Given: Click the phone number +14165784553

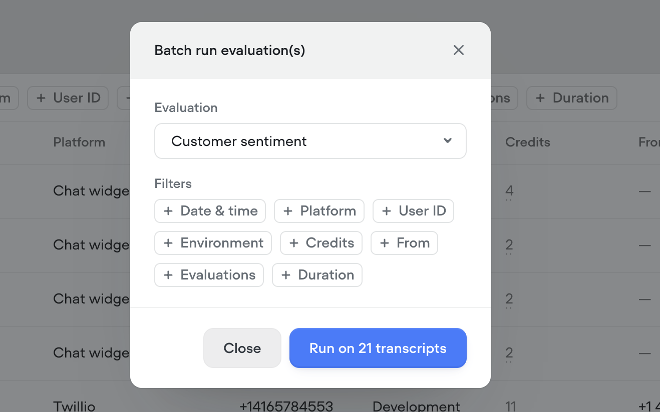Looking at the screenshot, I should [x=286, y=405].
